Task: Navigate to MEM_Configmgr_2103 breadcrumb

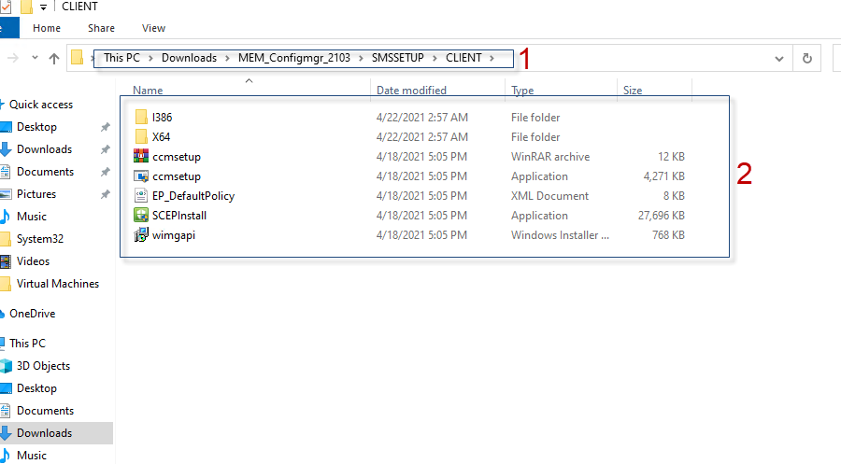Action: 294,58
